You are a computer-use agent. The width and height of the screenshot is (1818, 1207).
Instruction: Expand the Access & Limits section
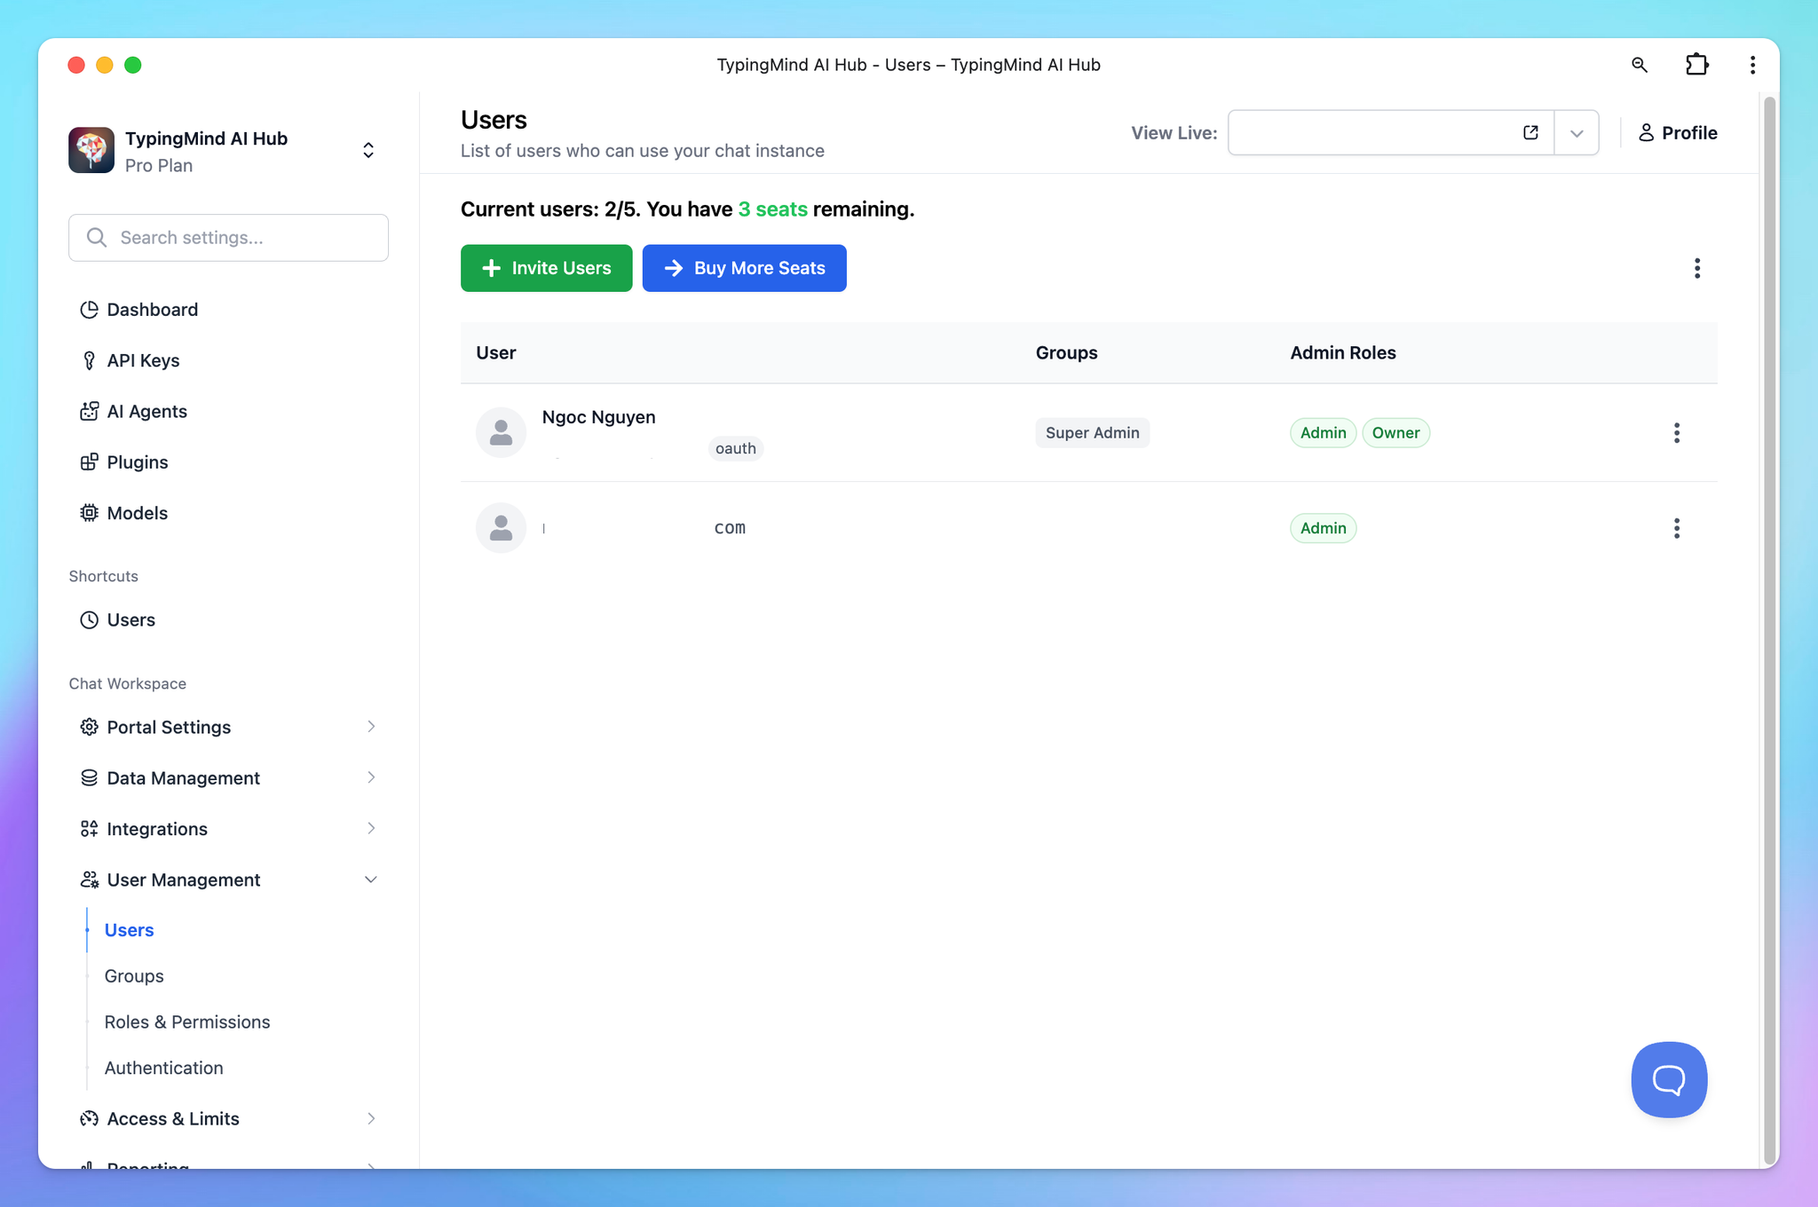click(x=371, y=1118)
